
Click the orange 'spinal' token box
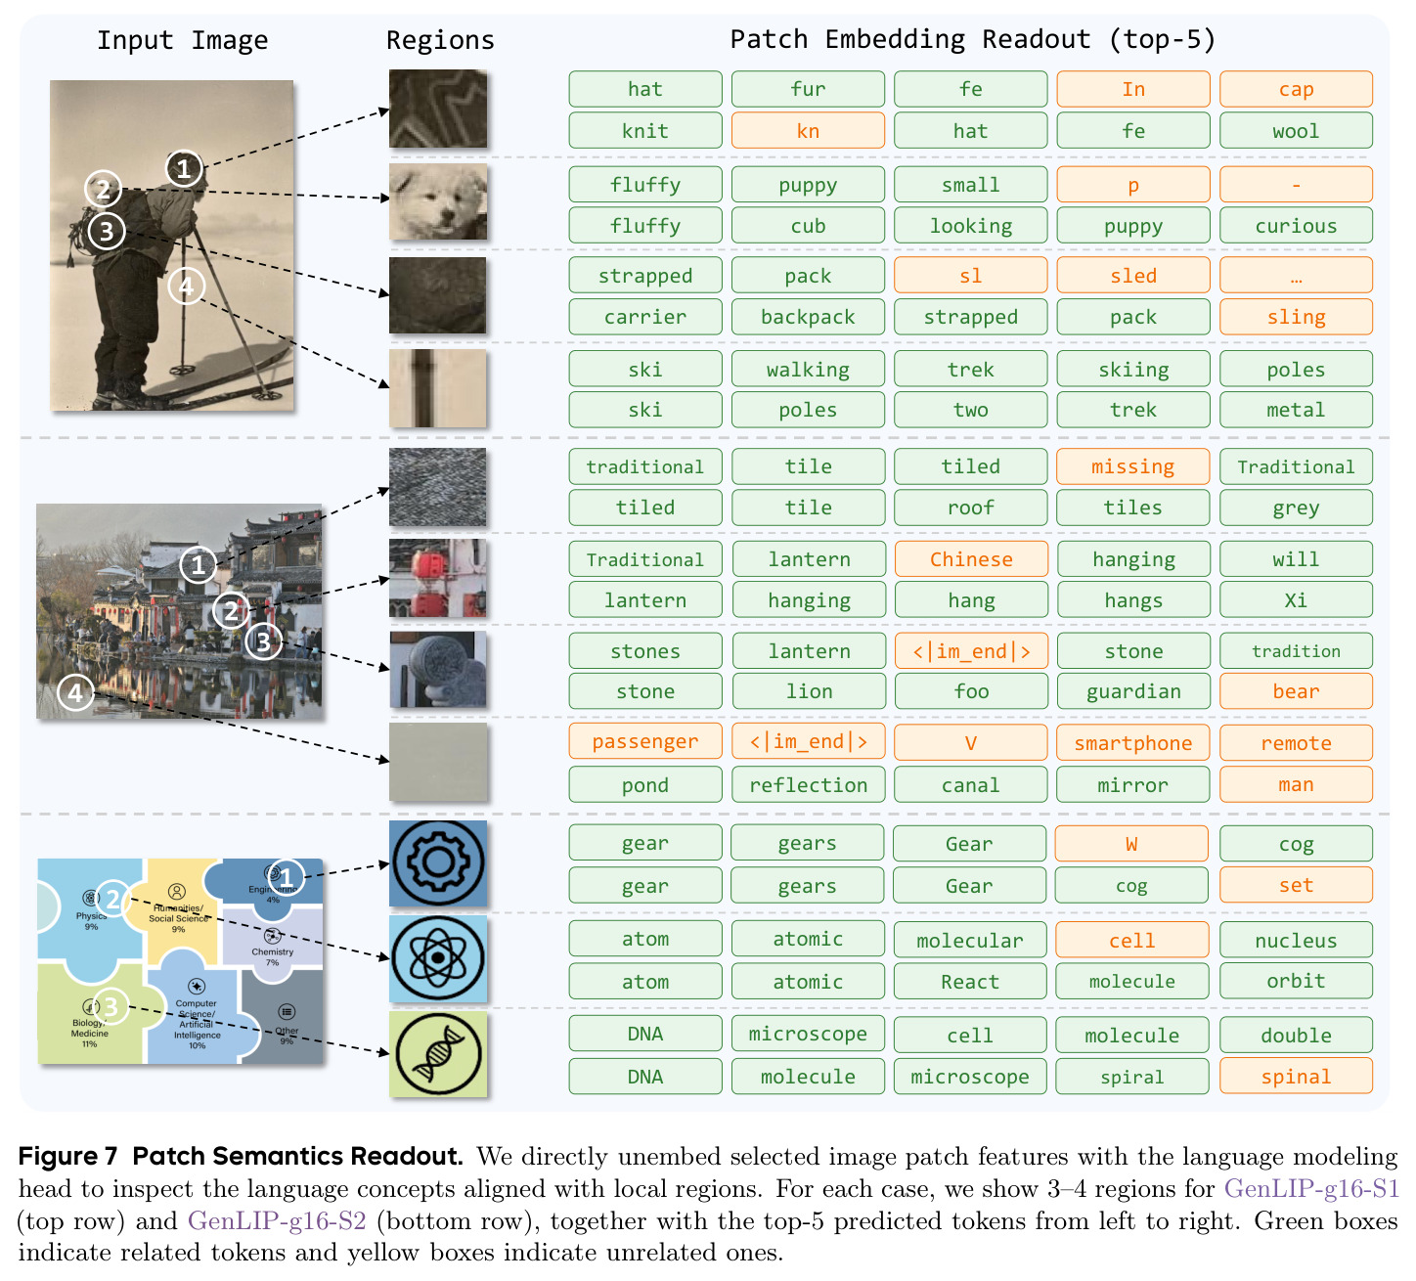click(1296, 1077)
